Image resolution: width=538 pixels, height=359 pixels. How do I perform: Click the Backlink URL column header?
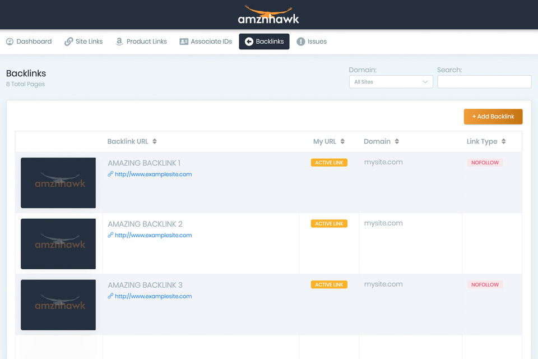128,141
